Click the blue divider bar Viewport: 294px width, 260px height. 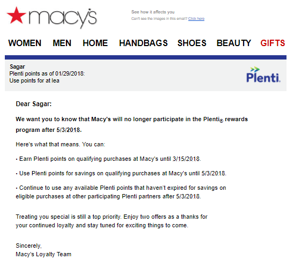(x=146, y=57)
